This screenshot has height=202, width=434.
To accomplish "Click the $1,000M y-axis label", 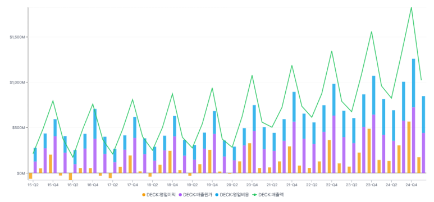I will click(x=18, y=82).
